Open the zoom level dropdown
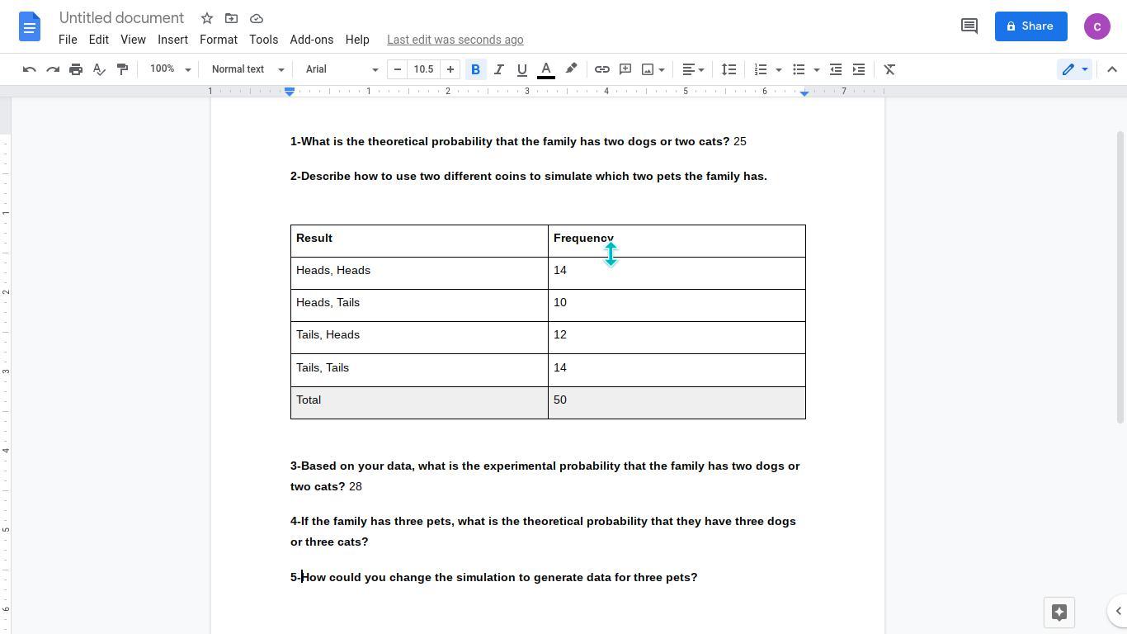Viewport: 1127px width, 634px height. pyautogui.click(x=170, y=69)
